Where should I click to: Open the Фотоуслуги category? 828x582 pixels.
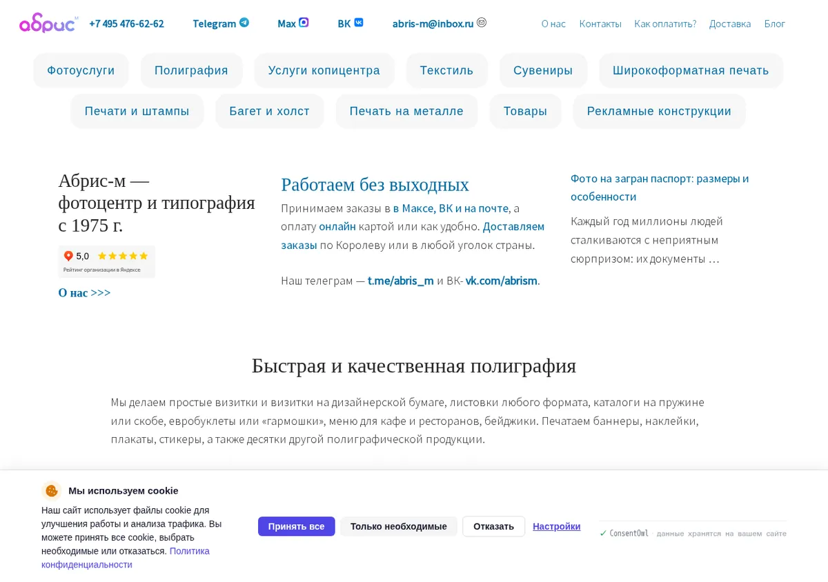pyautogui.click(x=81, y=70)
